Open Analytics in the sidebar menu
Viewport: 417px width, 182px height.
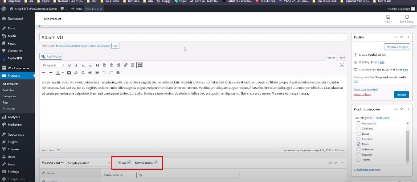coord(17,117)
